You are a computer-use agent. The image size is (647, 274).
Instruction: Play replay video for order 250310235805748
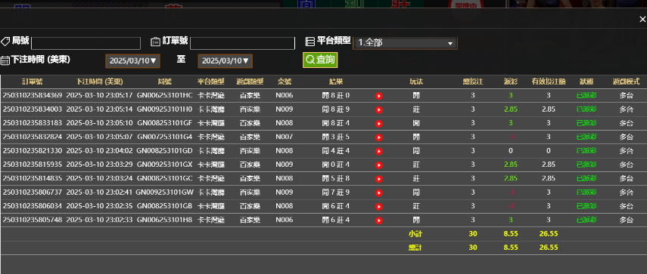(379, 220)
